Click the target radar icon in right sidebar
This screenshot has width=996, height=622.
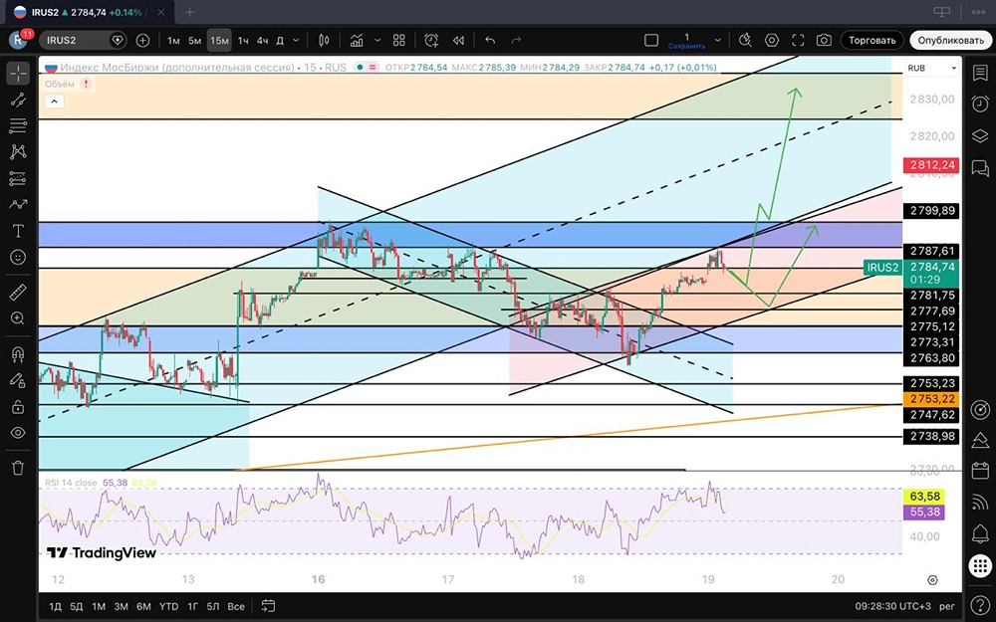click(x=979, y=410)
